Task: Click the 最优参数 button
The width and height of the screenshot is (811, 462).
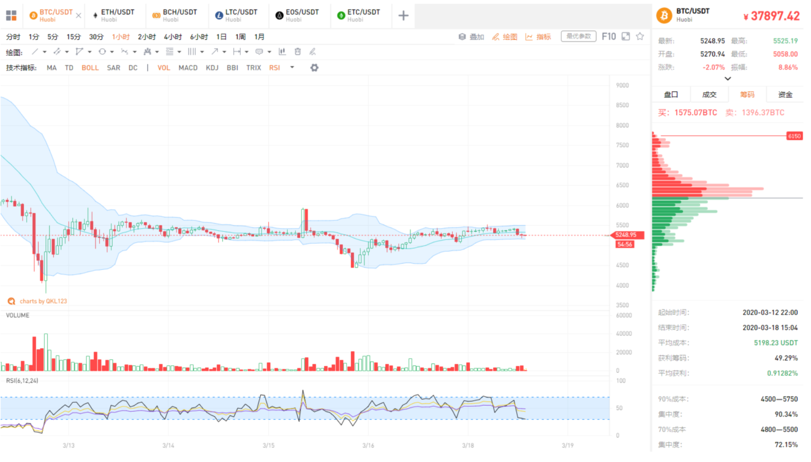Action: [x=578, y=36]
